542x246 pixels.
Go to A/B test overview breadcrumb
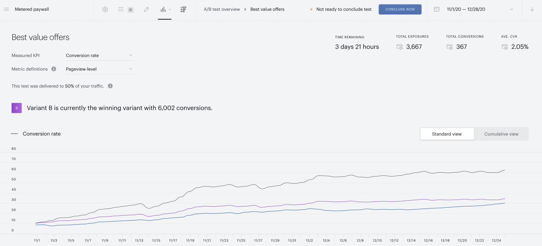click(x=222, y=9)
